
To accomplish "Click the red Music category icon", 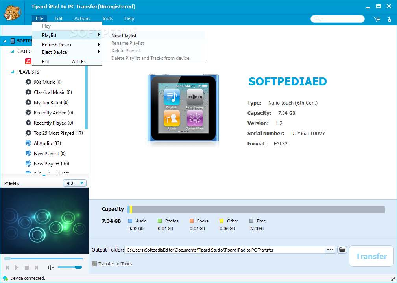I will [x=28, y=61].
